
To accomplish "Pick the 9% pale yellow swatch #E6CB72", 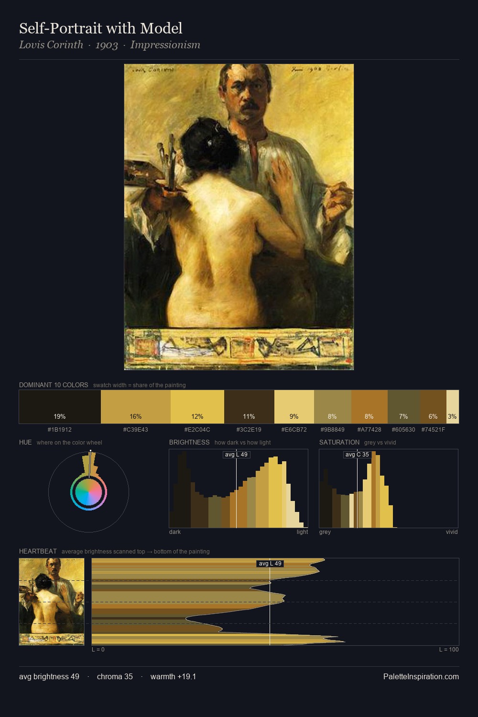I will [x=294, y=407].
